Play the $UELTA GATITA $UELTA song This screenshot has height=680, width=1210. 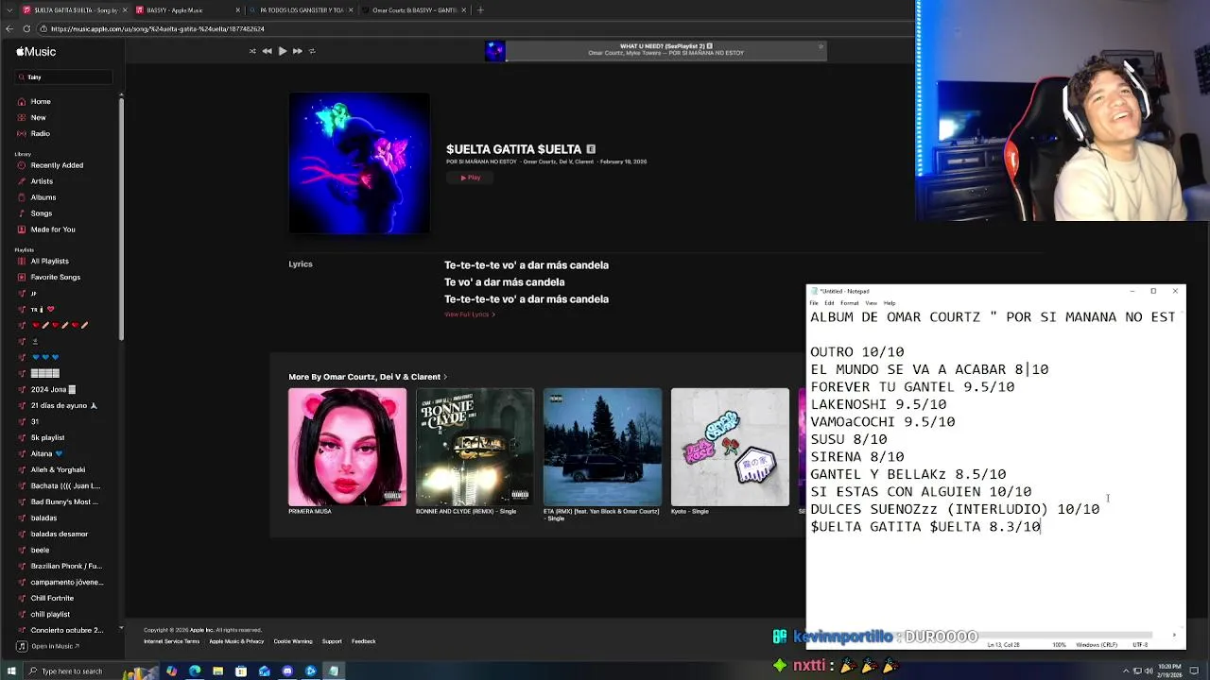pyautogui.click(x=471, y=178)
